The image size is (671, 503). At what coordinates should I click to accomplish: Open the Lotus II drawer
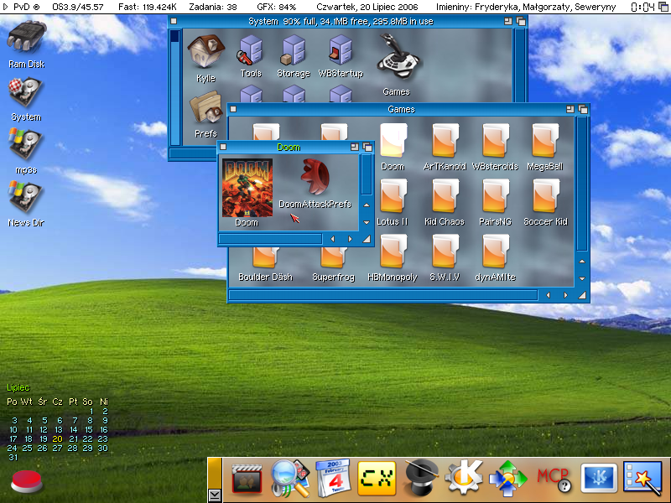pyautogui.click(x=393, y=196)
